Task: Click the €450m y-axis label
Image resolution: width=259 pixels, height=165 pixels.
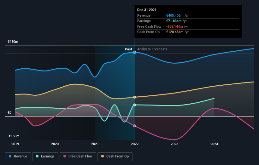Action: point(13,42)
